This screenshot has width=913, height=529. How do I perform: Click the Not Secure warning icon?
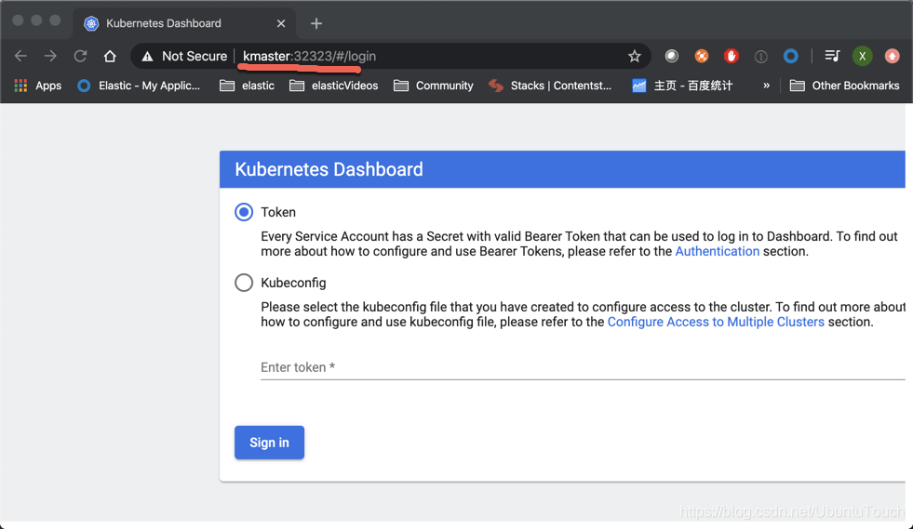coord(148,57)
